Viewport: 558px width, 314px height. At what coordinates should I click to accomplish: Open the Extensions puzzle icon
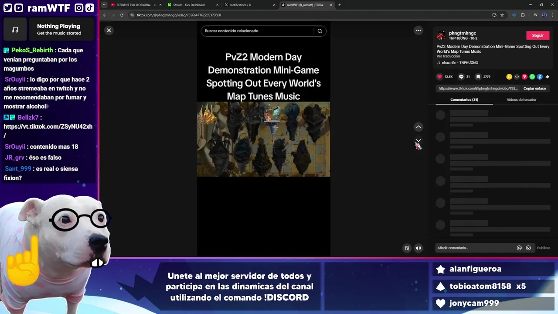point(523,15)
